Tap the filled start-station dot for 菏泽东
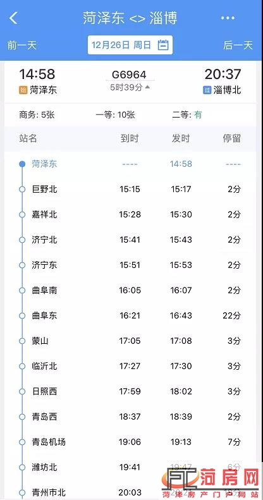Screen dimensions: 263x500 point(22,164)
